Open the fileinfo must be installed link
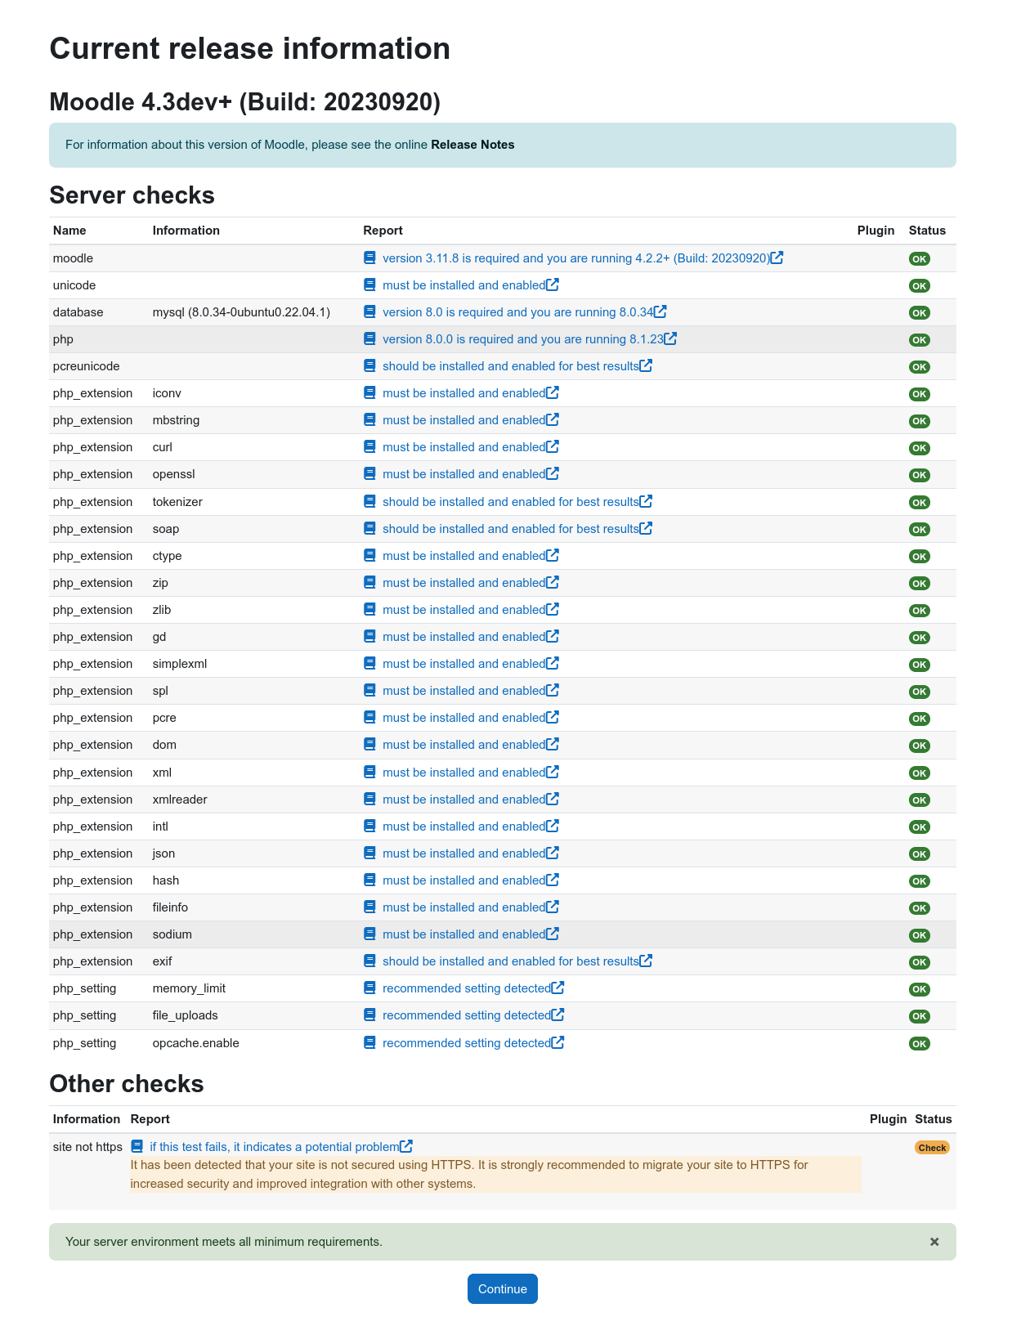The image size is (1012, 1317). (463, 907)
